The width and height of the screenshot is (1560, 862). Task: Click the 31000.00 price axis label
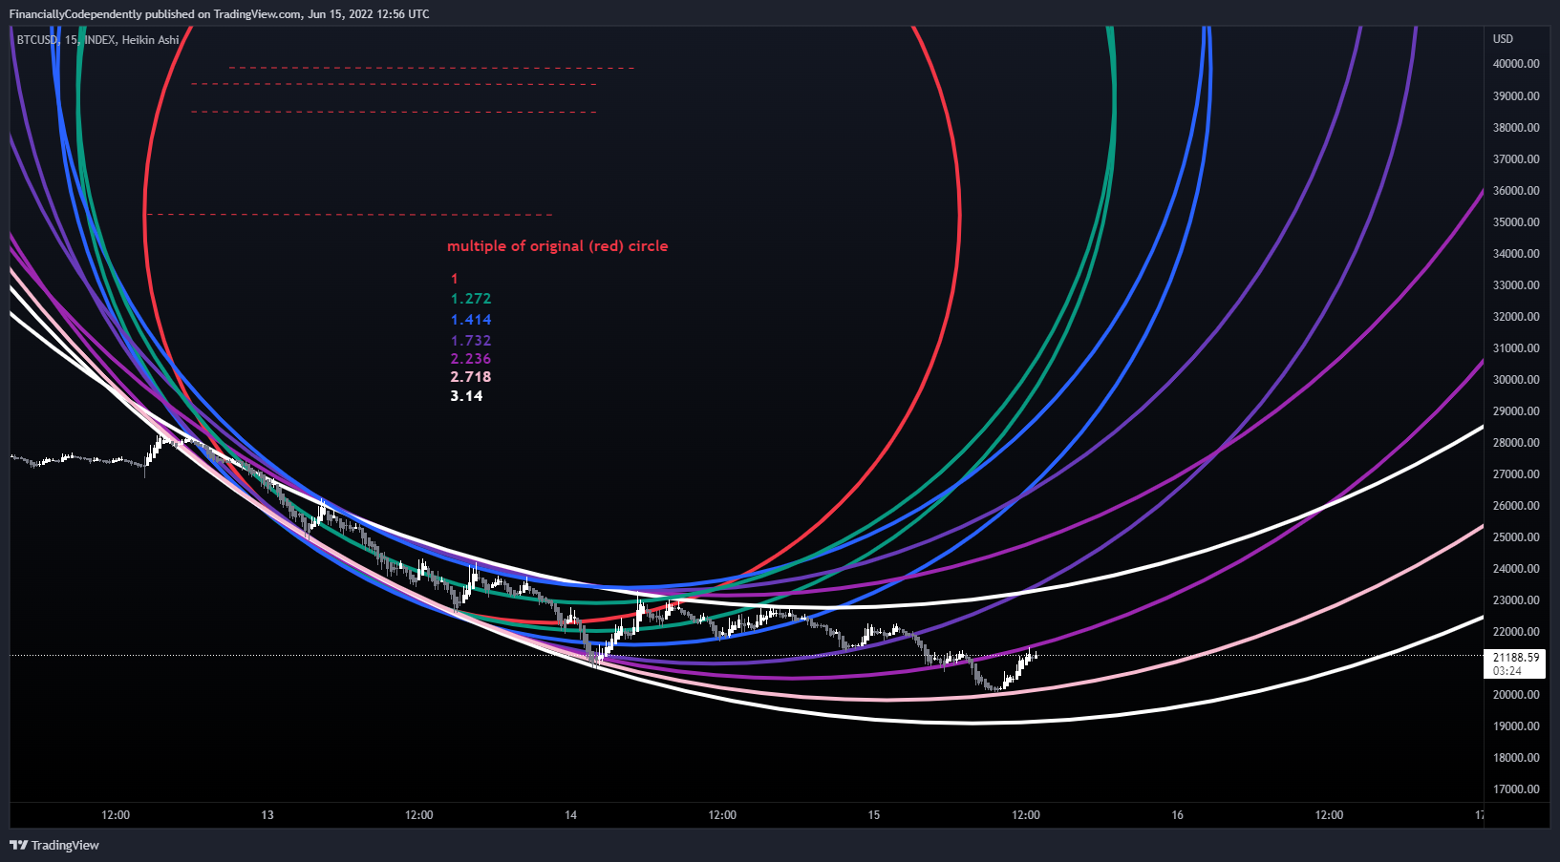pyautogui.click(x=1516, y=347)
